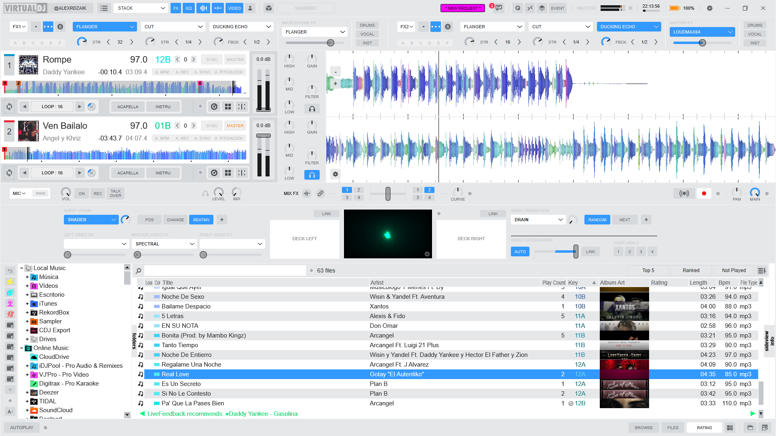The image size is (776, 436).
Task: Click deck 2 headphone cue icon
Action: pyautogui.click(x=312, y=175)
